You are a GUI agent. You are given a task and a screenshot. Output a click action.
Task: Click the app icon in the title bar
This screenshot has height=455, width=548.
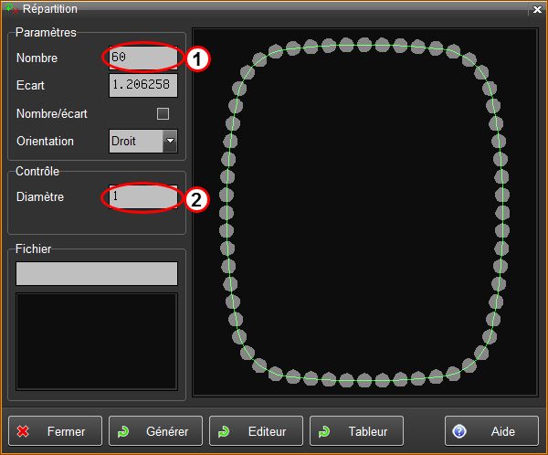point(12,8)
